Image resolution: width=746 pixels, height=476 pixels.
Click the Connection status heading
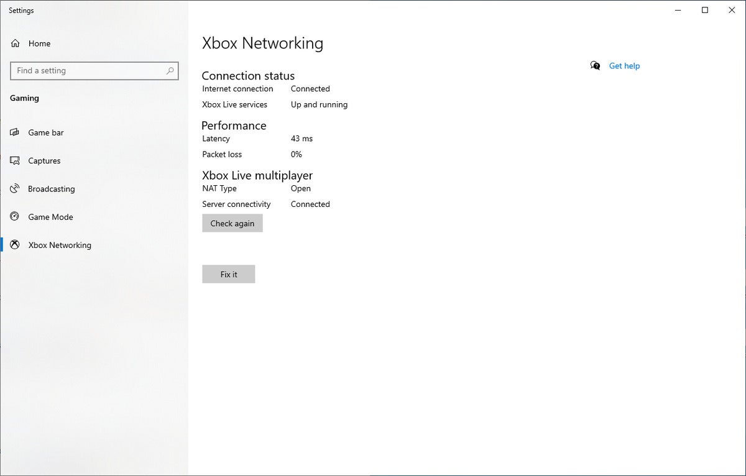pos(248,76)
